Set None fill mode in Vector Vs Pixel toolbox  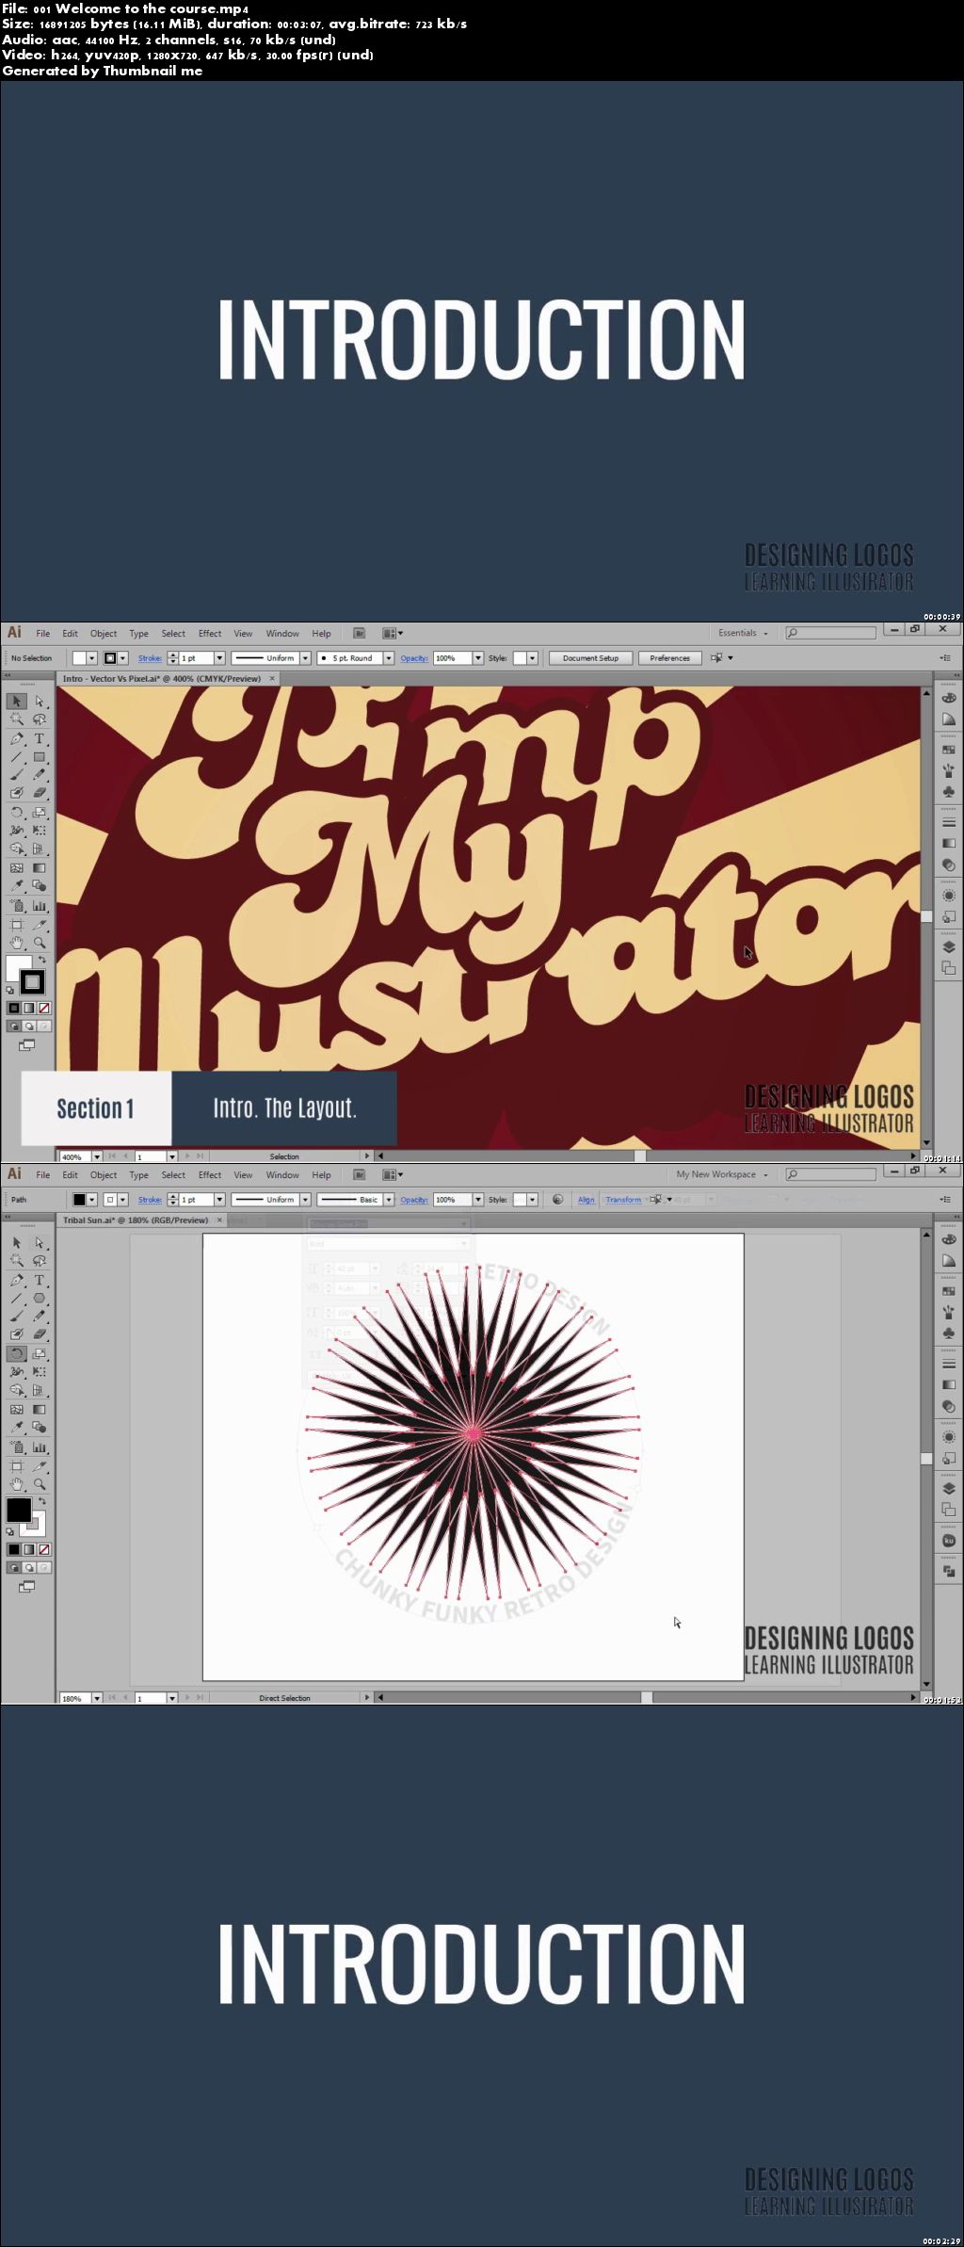click(43, 1008)
